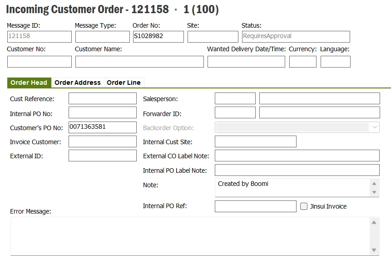The height and width of the screenshot is (263, 391).
Task: Select the Order Head tab
Action: [x=29, y=83]
